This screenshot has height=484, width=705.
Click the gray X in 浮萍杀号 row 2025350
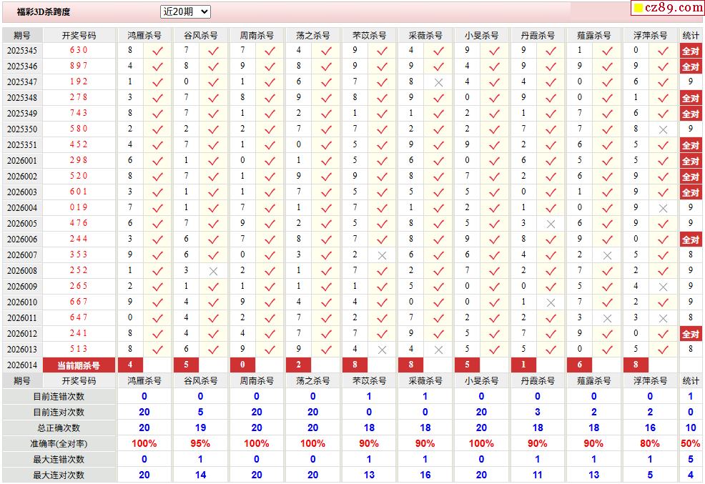[663, 129]
